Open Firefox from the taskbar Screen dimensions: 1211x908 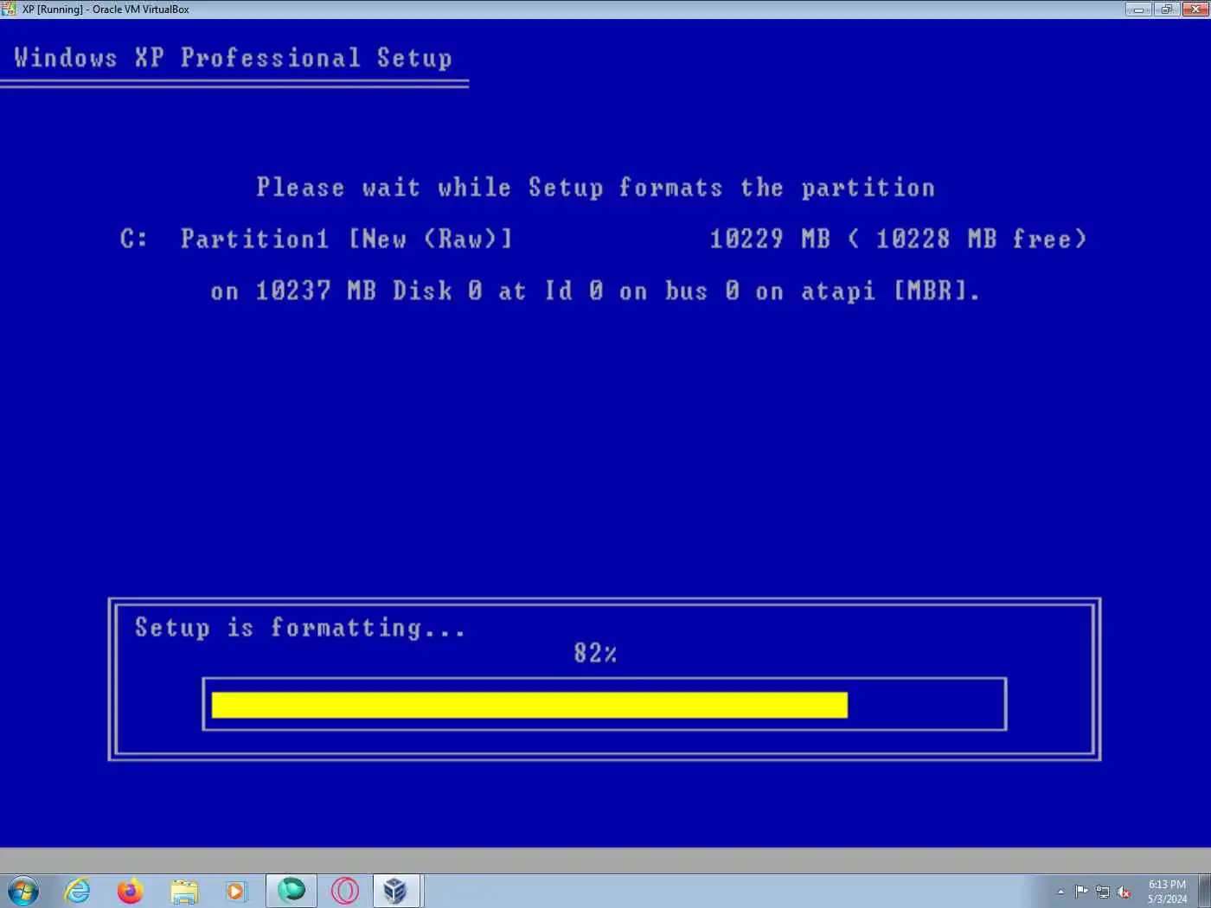coord(130,891)
